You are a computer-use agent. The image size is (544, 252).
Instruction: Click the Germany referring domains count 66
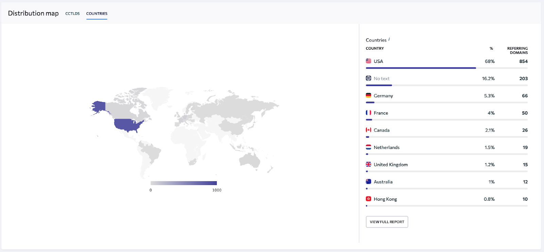pos(525,96)
